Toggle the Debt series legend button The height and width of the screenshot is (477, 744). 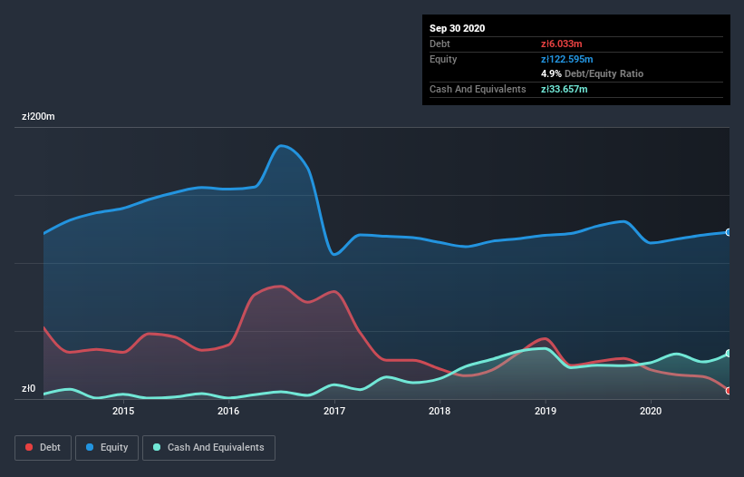click(43, 448)
